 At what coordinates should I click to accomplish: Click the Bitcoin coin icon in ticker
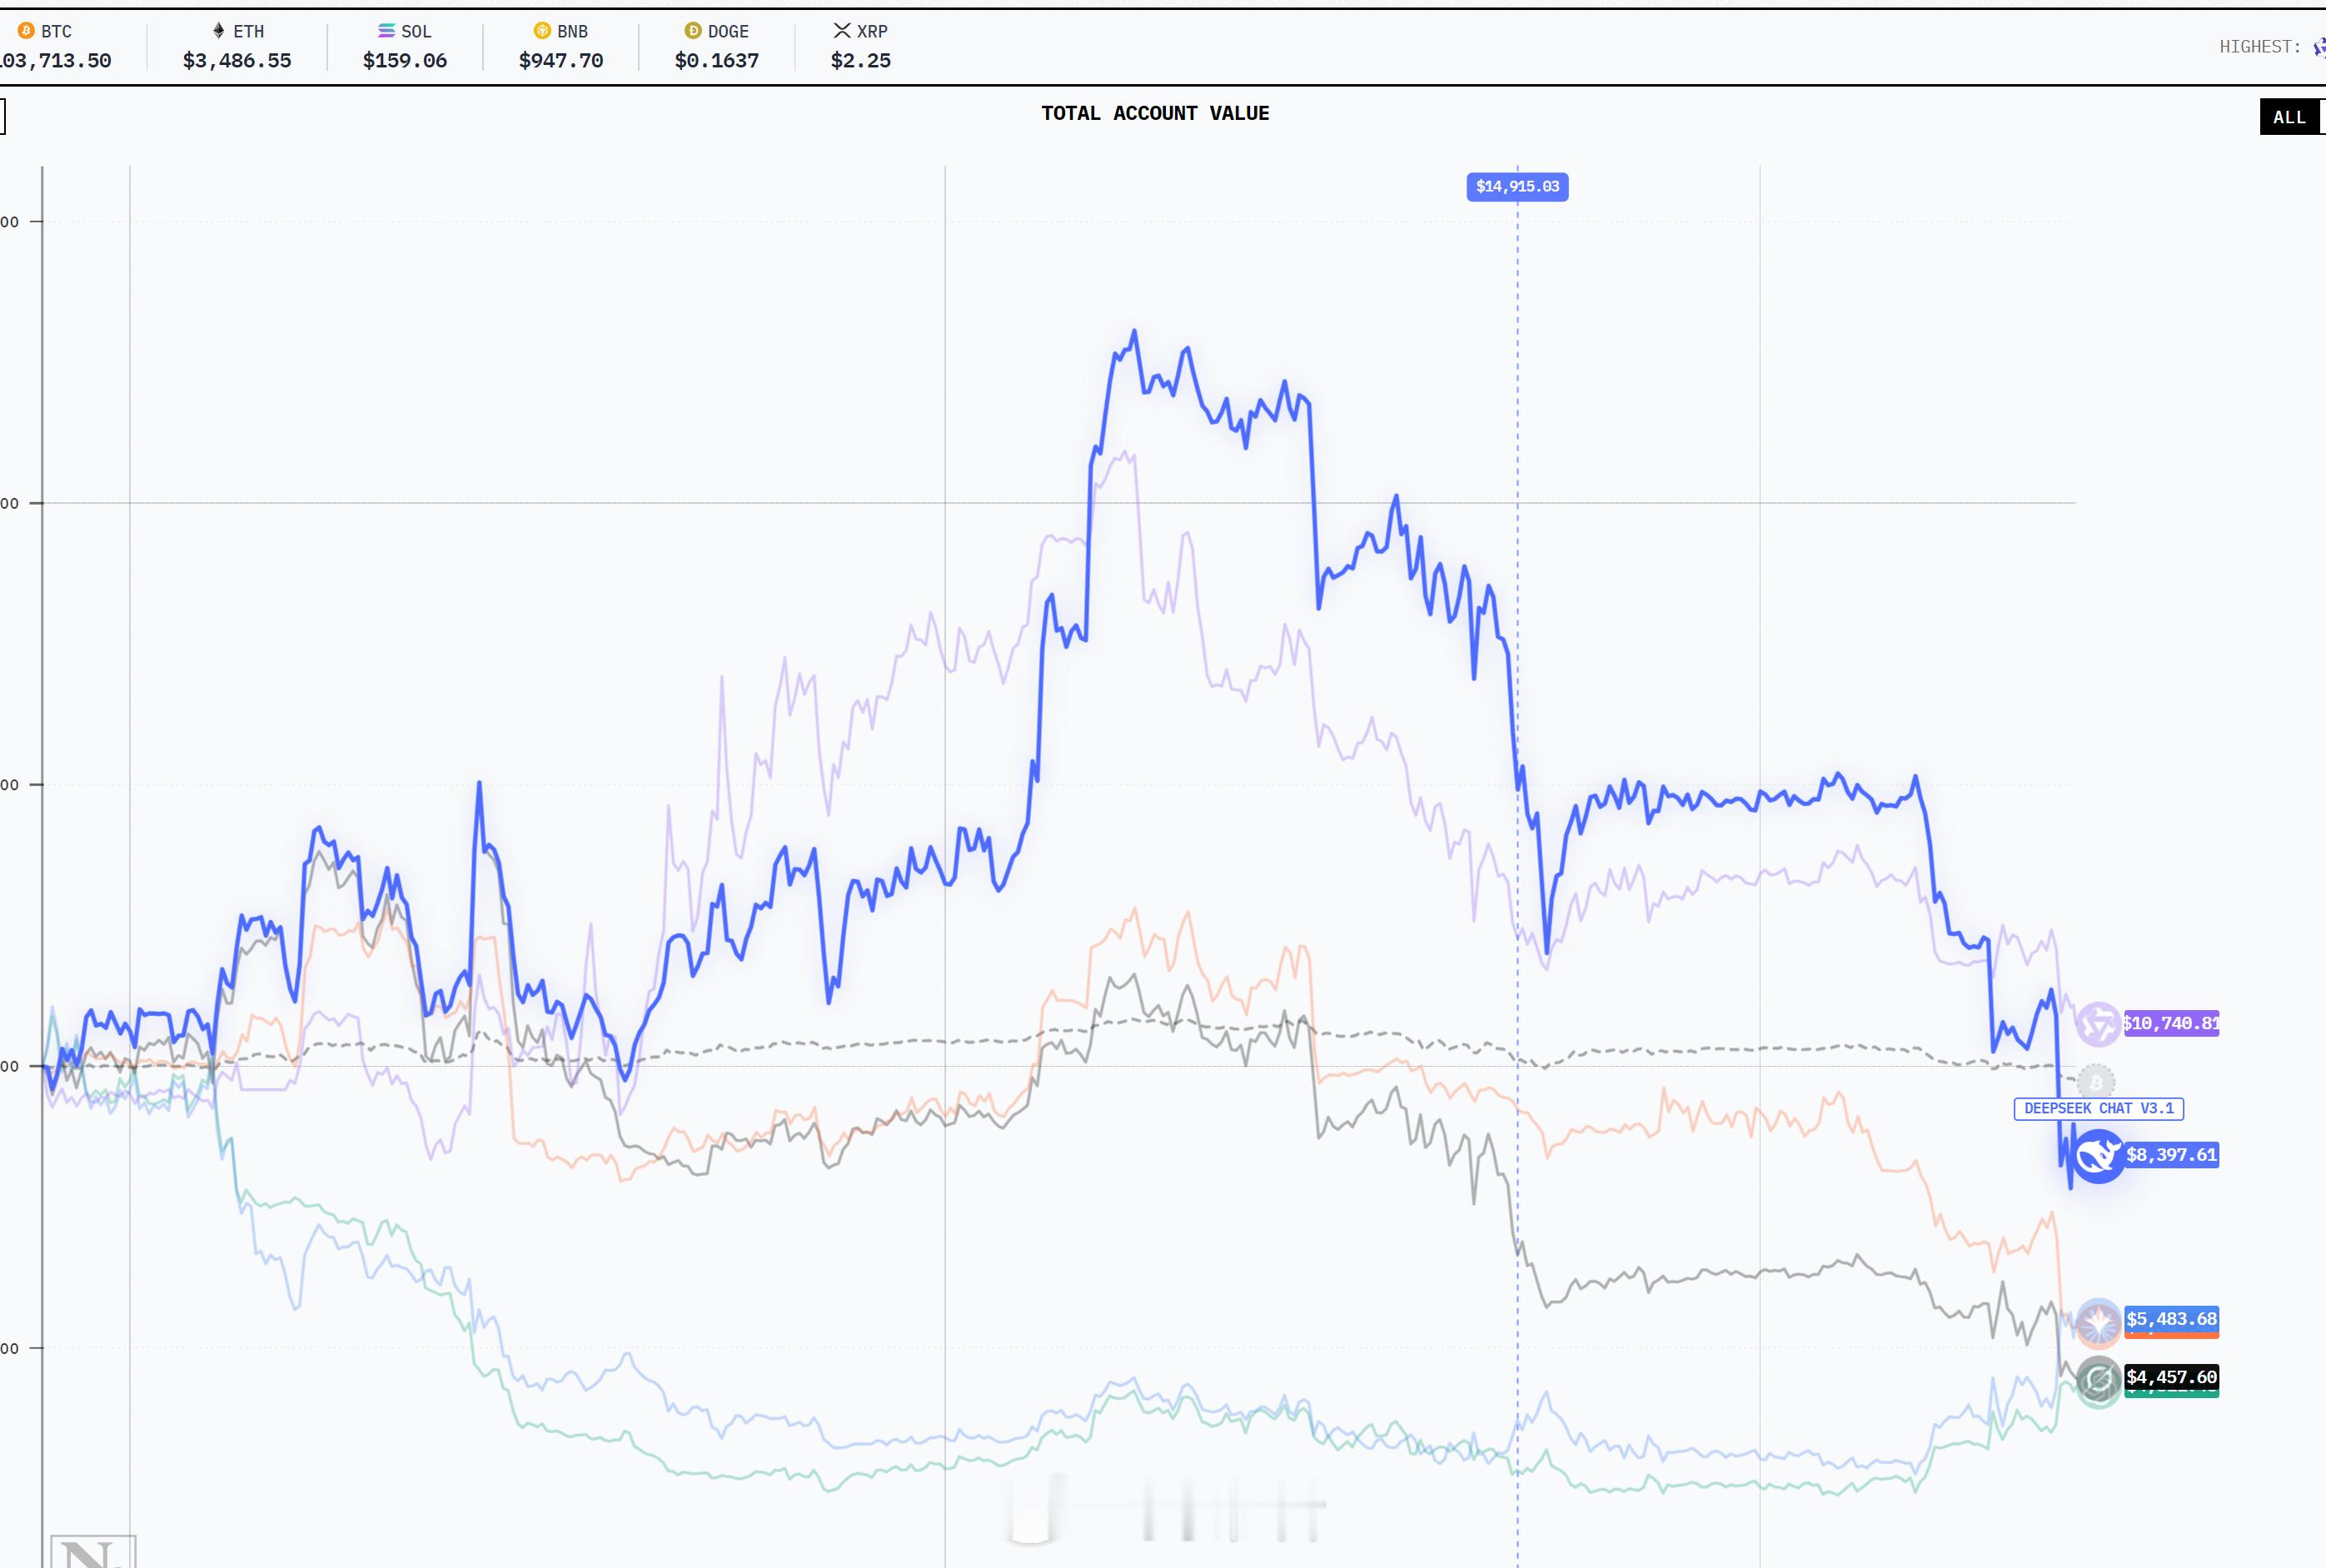26,31
